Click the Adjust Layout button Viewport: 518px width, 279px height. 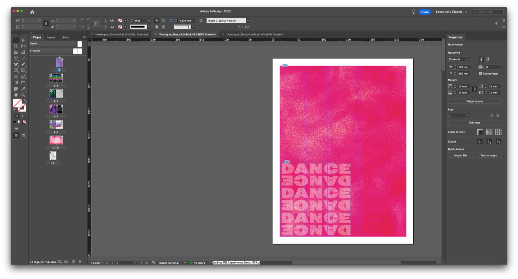474,102
